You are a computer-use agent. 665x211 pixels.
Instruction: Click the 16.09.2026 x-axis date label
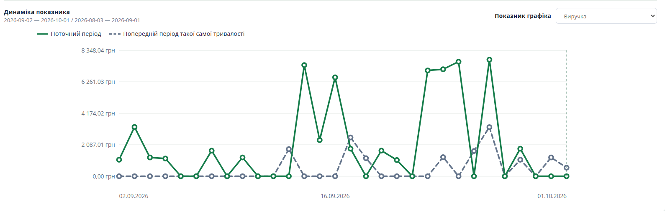click(x=335, y=196)
